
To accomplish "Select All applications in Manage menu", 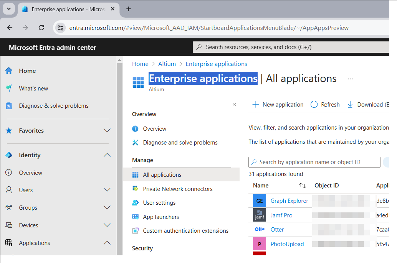I will (162, 175).
